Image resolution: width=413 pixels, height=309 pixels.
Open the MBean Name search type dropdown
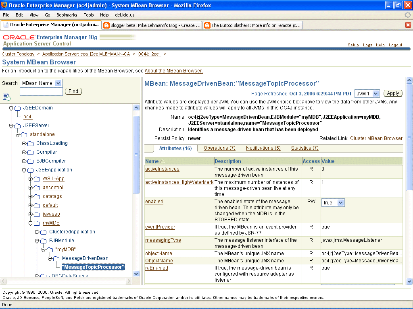tap(58, 83)
